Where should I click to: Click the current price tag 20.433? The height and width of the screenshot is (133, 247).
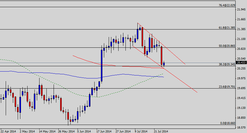pos(241,63)
